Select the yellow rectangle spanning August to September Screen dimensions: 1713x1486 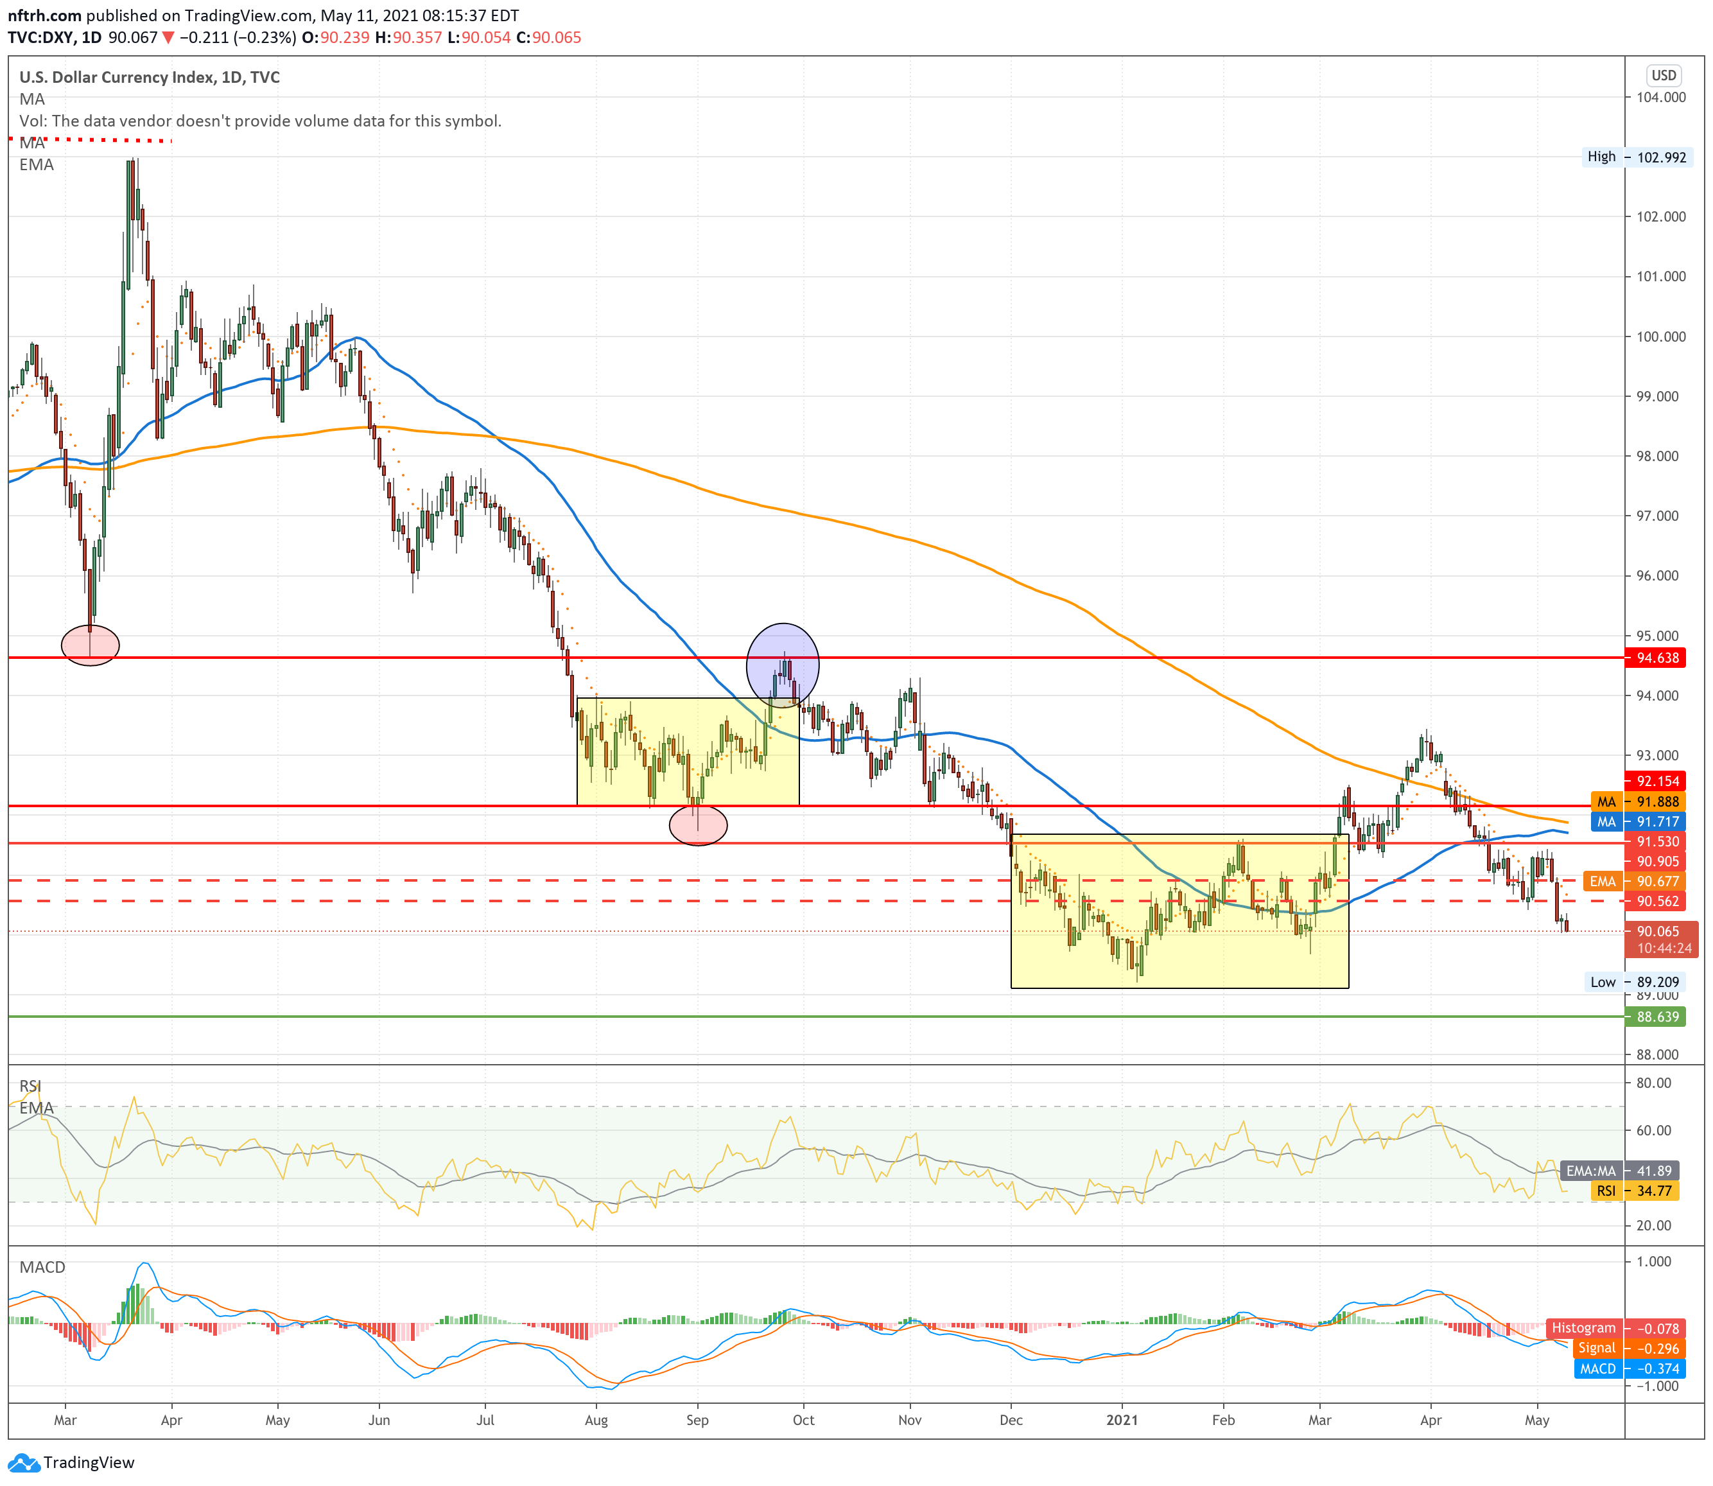pos(688,751)
